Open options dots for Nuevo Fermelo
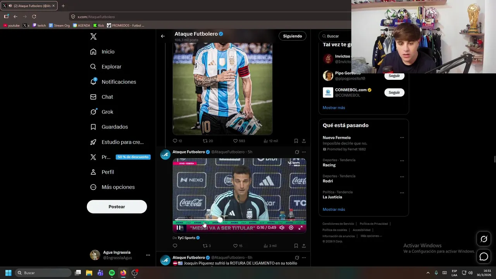 point(402,138)
